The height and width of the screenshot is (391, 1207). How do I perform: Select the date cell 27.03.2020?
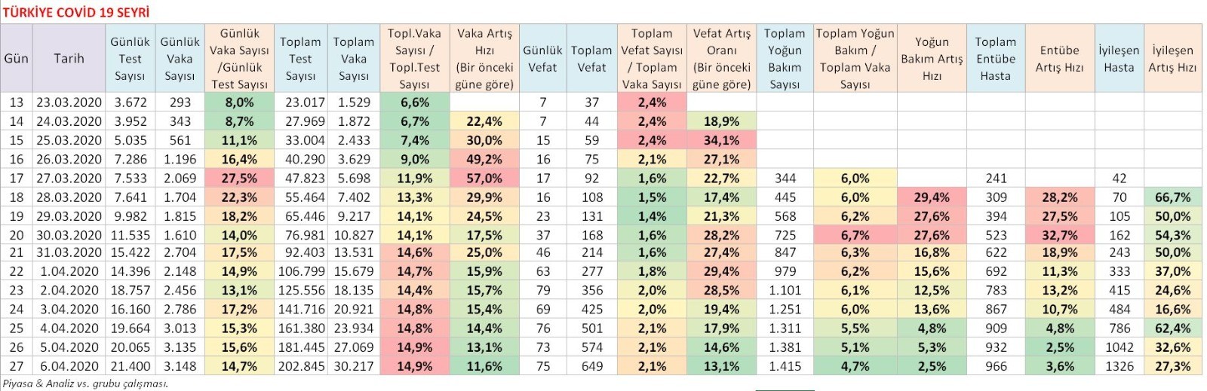pyautogui.click(x=69, y=179)
